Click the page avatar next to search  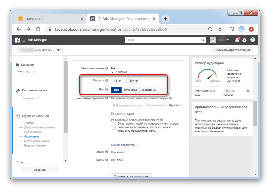coord(213,40)
